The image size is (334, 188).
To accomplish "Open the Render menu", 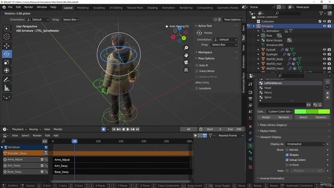I will (x=29, y=7).
